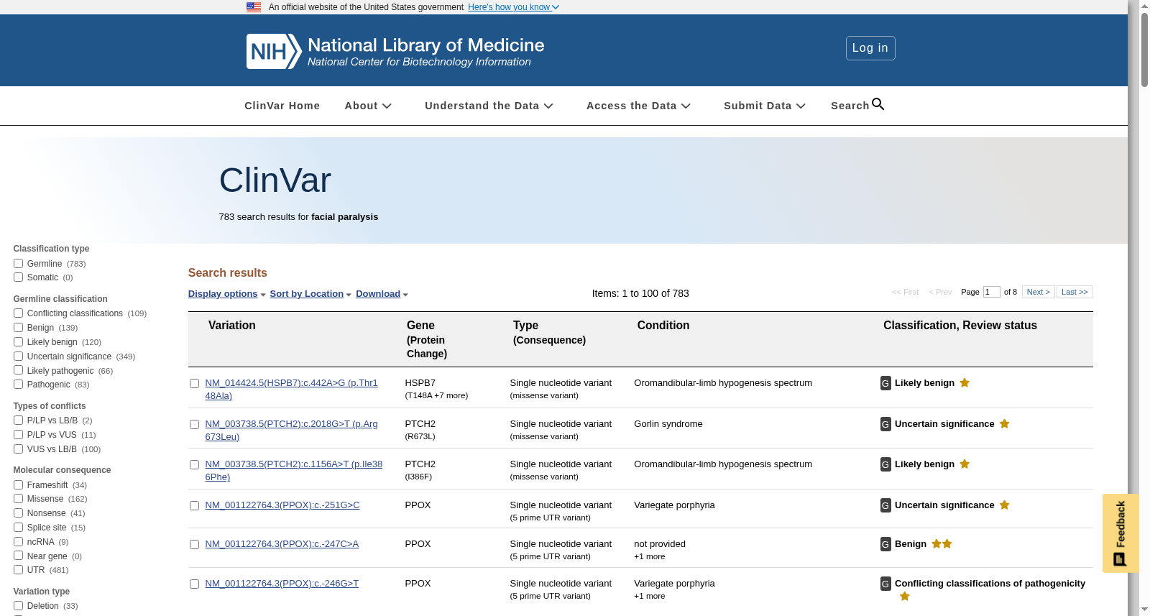Tick the Missense molecular consequence checkbox

click(x=18, y=499)
